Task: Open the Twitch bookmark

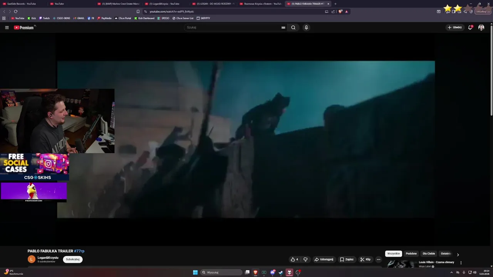Action: pos(44,18)
